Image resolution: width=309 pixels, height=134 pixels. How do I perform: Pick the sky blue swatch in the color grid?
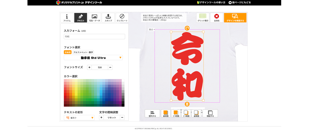coord(101,92)
